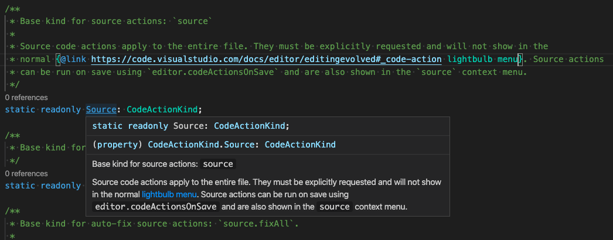Click the opening /** of the top comment
Image resolution: width=613 pixels, height=240 pixels.
[x=11, y=8]
